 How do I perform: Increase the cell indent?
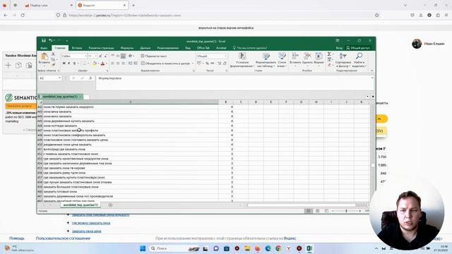tap(136, 64)
